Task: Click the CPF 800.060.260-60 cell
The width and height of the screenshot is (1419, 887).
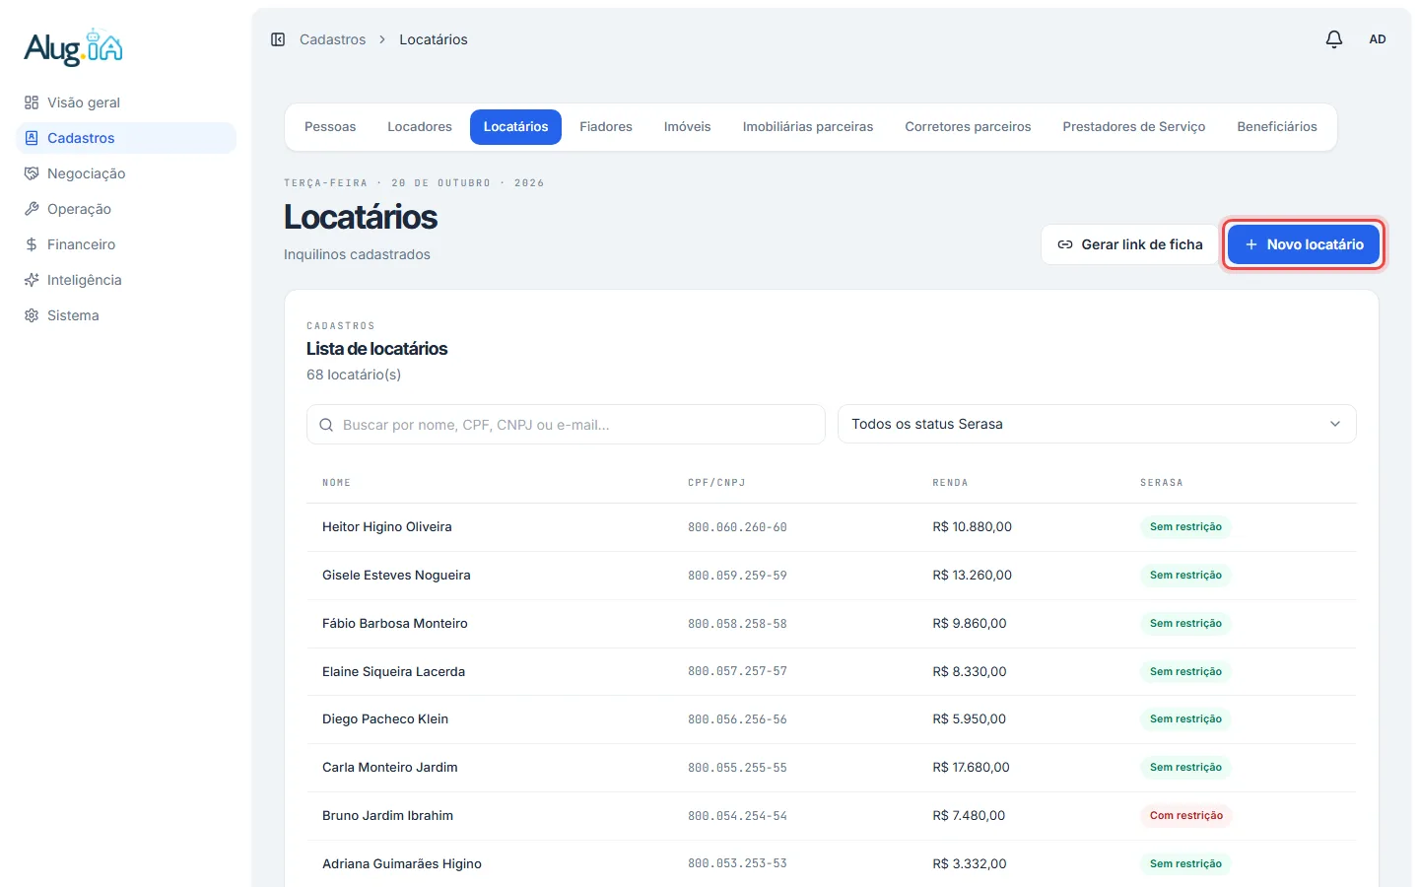Action: click(x=737, y=527)
